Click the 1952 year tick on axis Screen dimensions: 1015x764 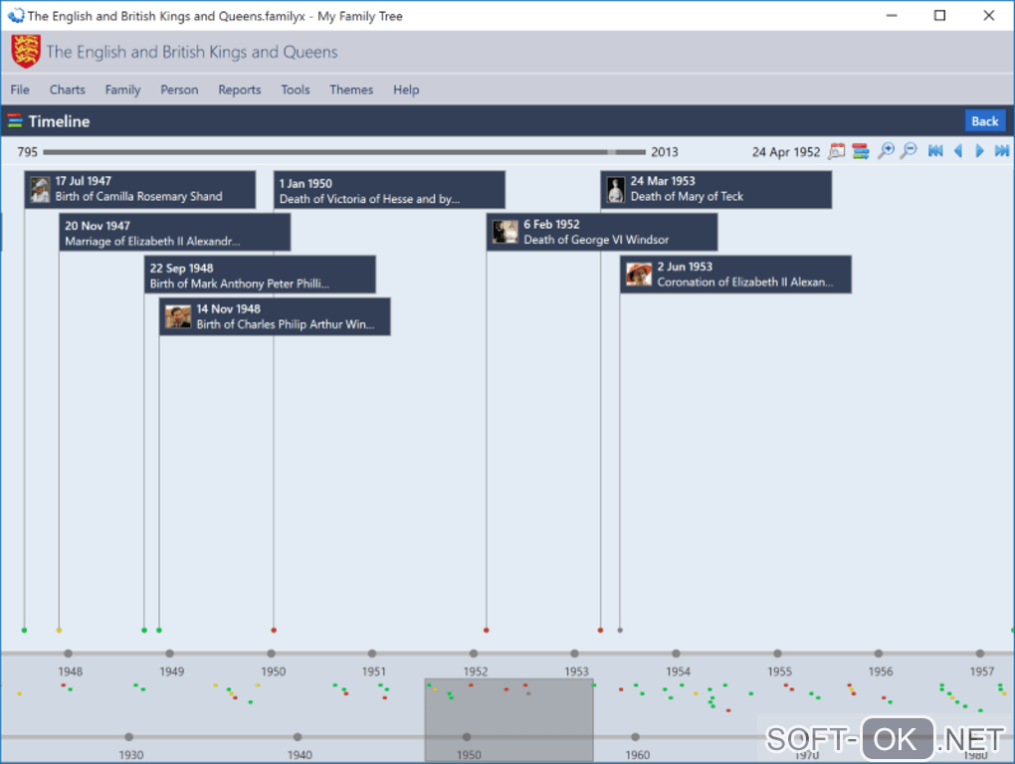[x=474, y=654]
